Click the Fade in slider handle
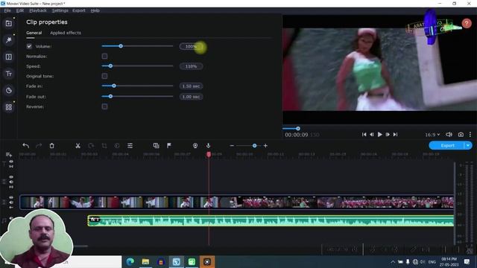The height and width of the screenshot is (268, 477). 114,86
